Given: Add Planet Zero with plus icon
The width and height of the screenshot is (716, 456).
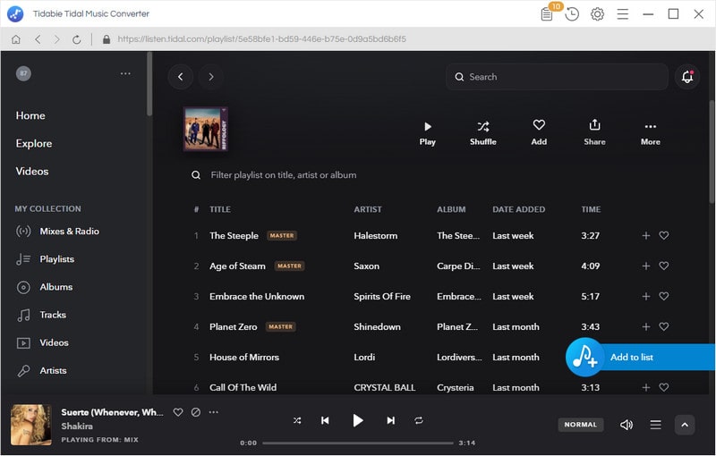Looking at the screenshot, I should pyautogui.click(x=645, y=326).
